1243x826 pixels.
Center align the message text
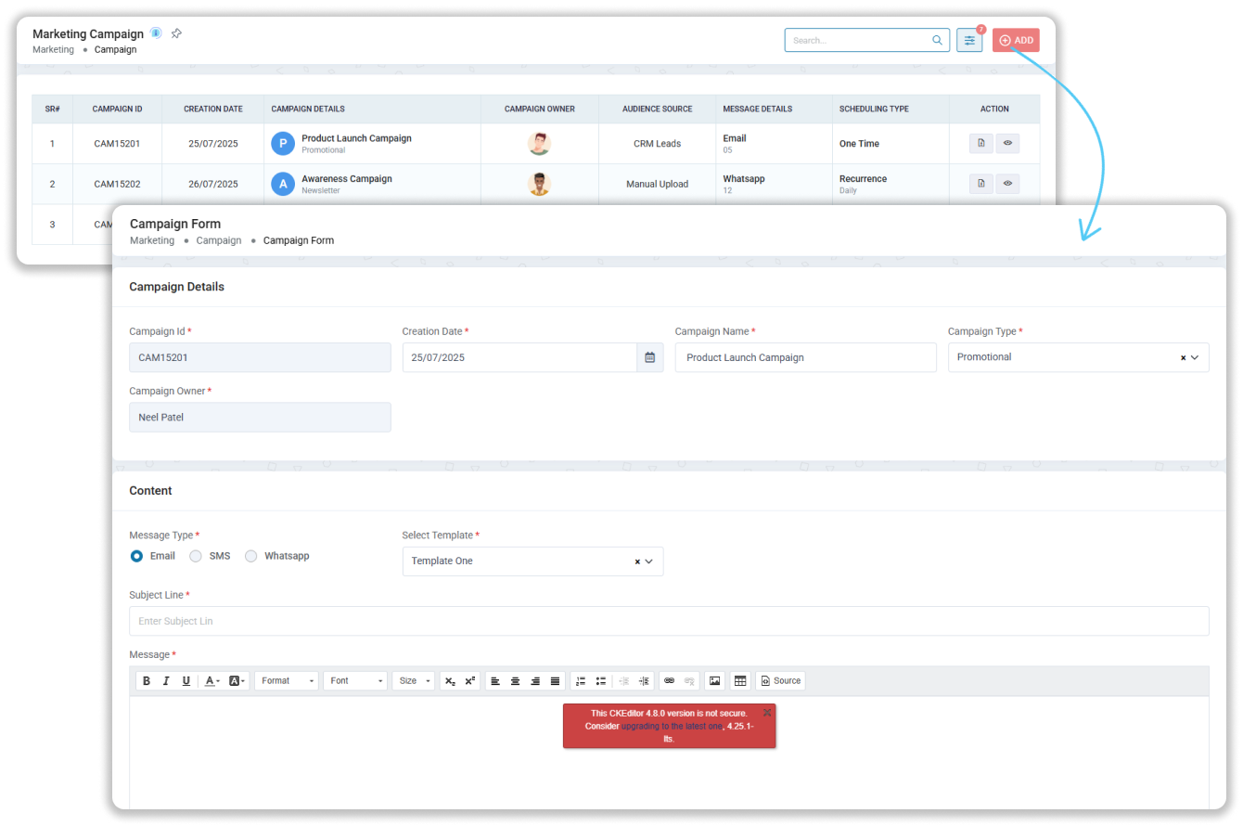coord(516,681)
